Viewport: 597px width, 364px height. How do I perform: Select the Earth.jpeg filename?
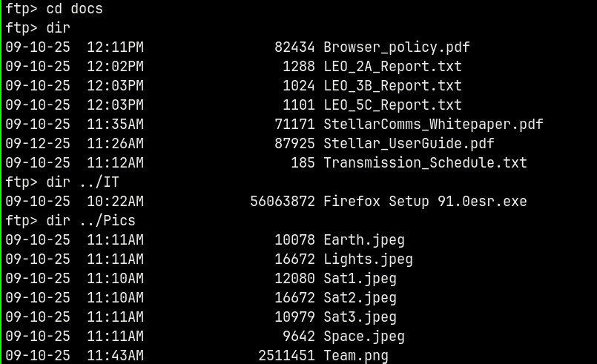364,239
